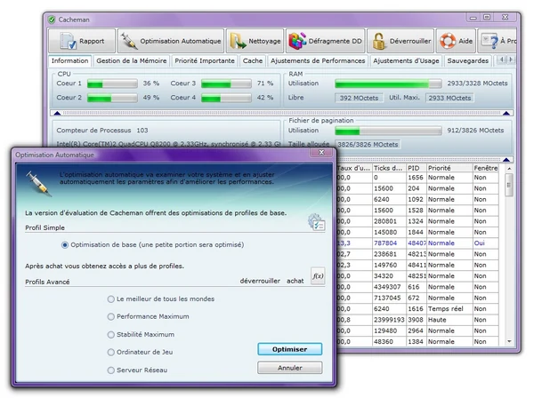The height and width of the screenshot is (398, 534).
Task: Sort by the Taux d'u... column header
Action: click(354, 168)
